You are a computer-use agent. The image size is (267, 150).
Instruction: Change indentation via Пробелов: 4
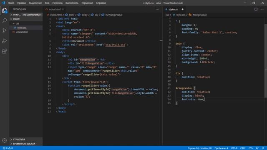click(x=221, y=148)
